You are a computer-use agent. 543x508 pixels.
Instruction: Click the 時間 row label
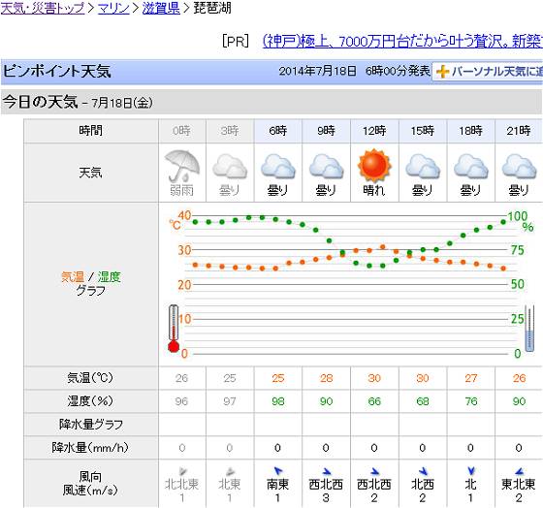[91, 131]
